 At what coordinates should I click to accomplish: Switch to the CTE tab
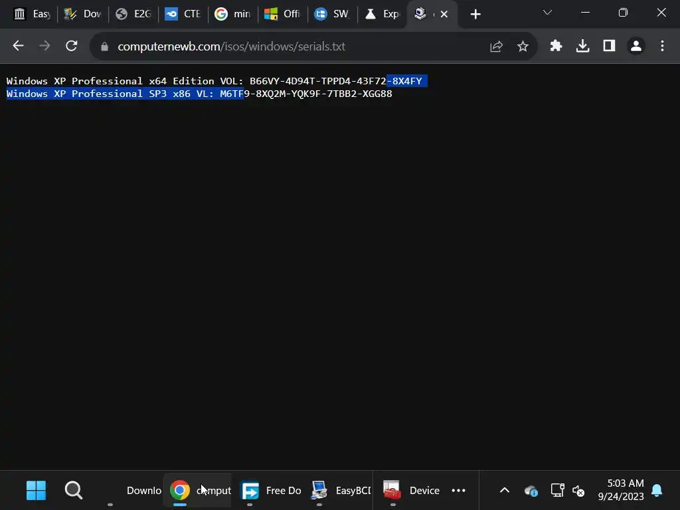[183, 15]
